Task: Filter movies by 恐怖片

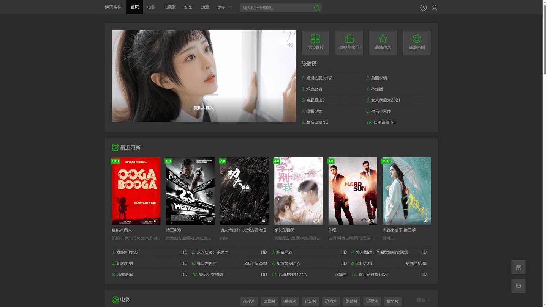Action: point(331,301)
